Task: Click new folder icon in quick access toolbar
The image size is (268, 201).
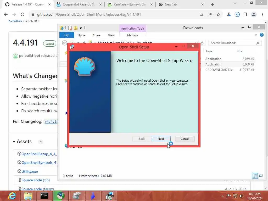Action: coord(76,28)
